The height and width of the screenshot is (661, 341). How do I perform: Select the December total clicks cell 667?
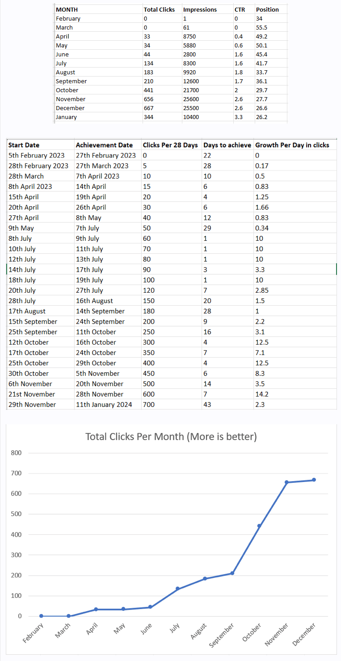149,108
